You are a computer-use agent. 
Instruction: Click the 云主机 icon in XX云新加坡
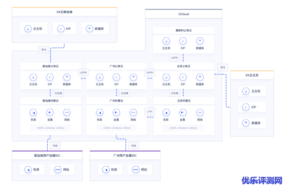(28, 29)
